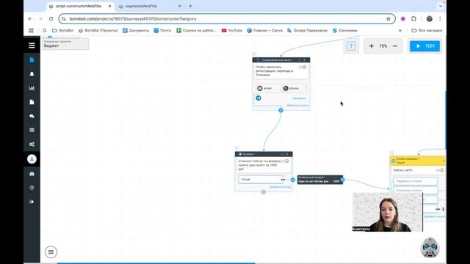Edit the script name field 'Виджет'
Screen dimensions: 470x264
point(65,44)
